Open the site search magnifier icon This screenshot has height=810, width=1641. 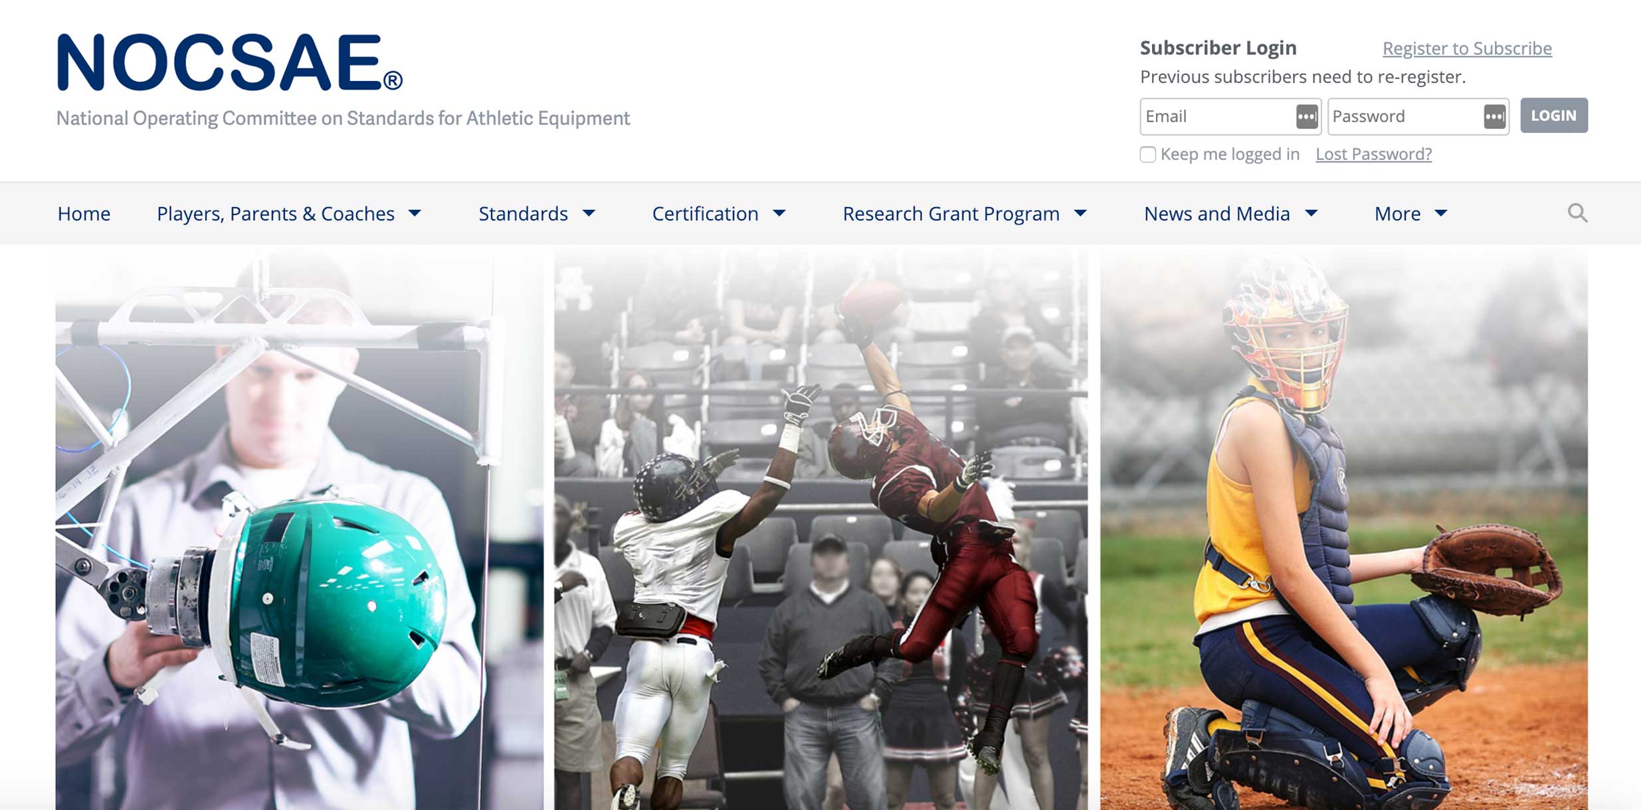(x=1577, y=213)
